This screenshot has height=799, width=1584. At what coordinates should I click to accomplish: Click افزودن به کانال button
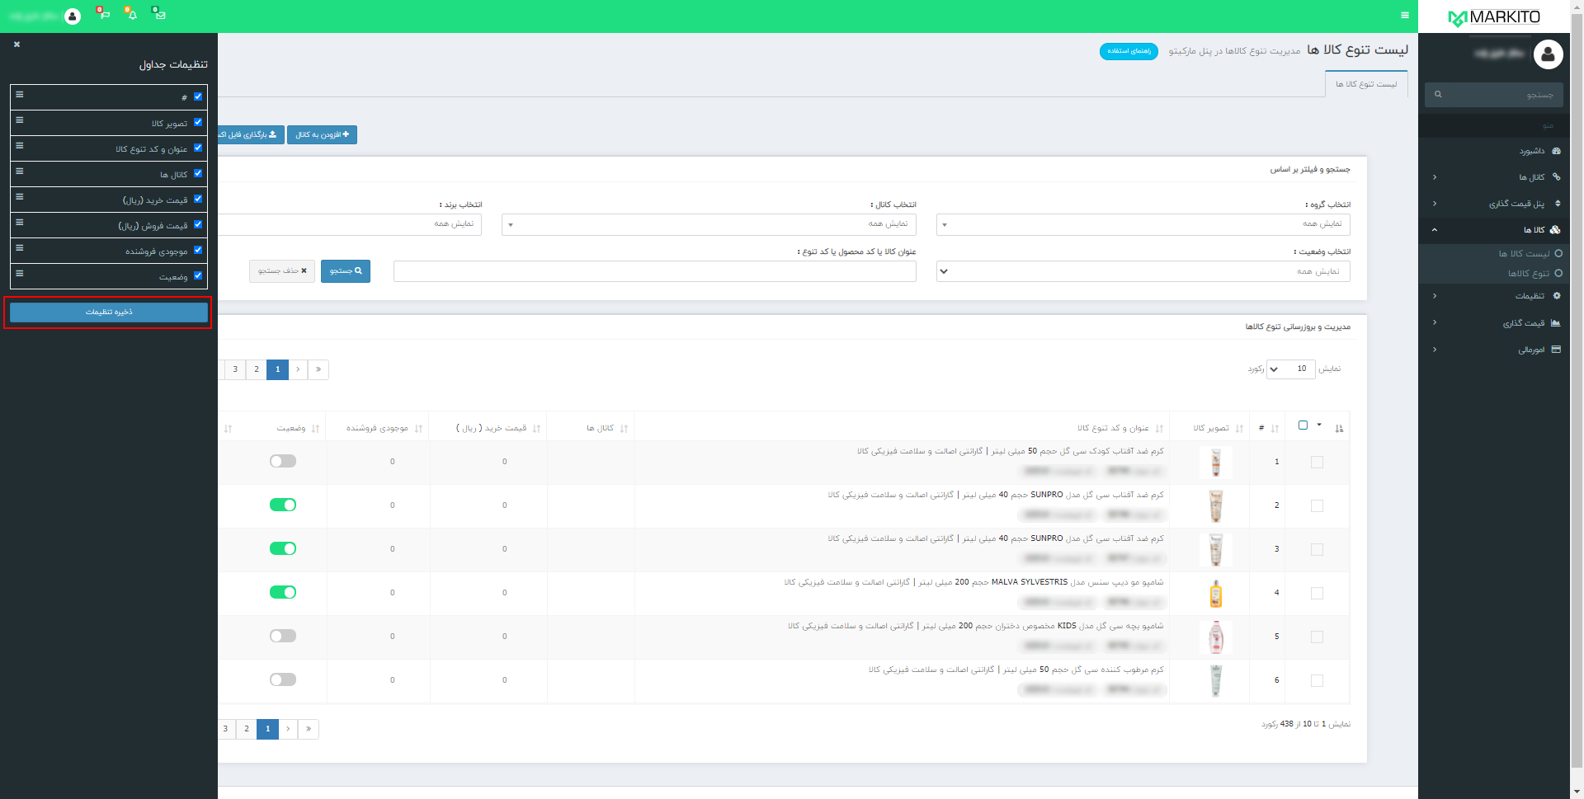[323, 134]
